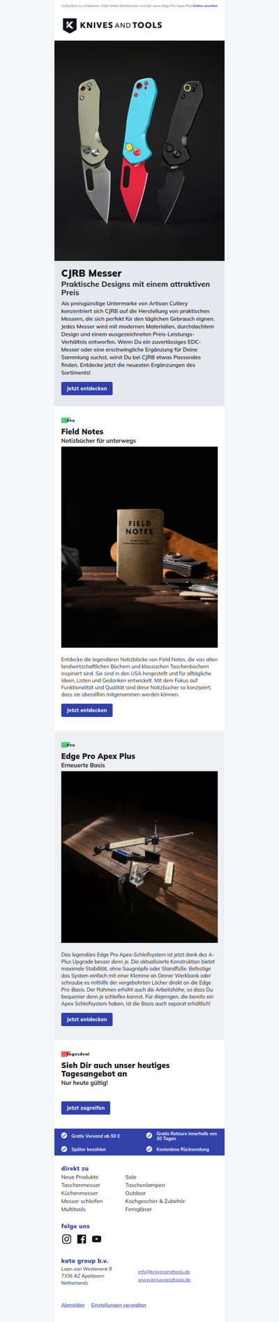Click checkmark icon beside Später bezahlen
Viewport: 279px width, 1322px height.
(65, 1149)
